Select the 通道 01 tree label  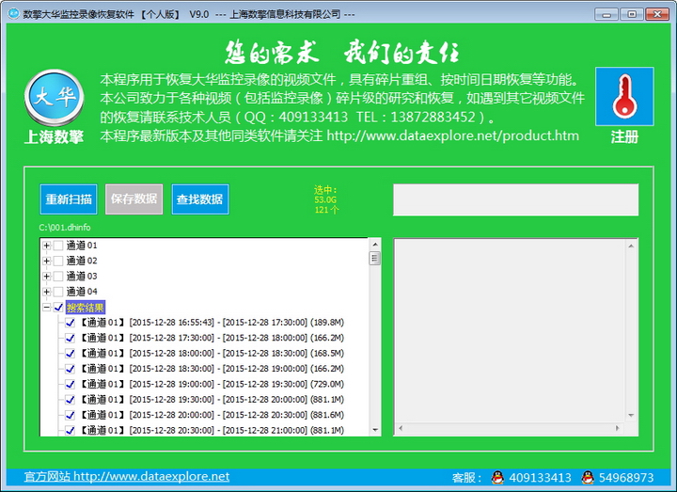(82, 246)
